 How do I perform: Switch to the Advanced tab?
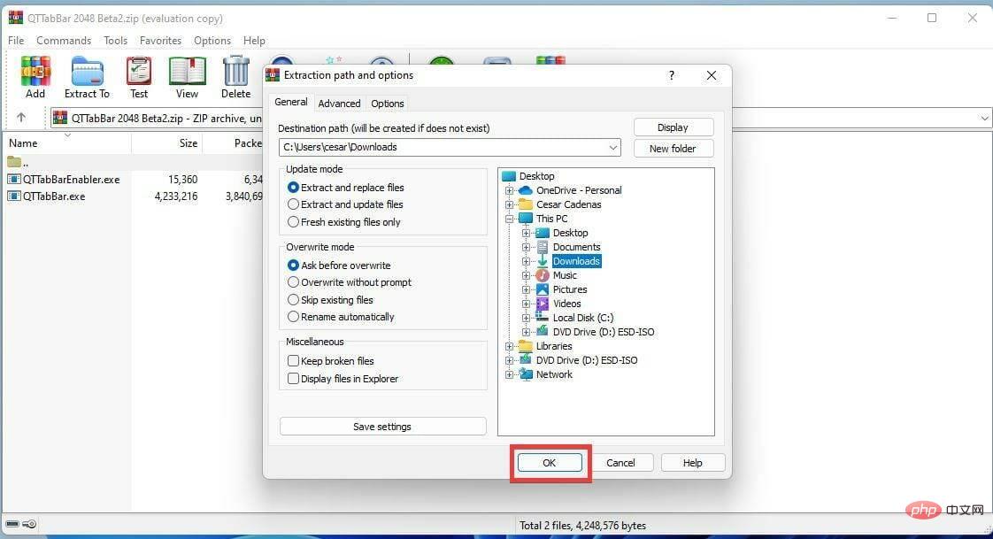[340, 104]
